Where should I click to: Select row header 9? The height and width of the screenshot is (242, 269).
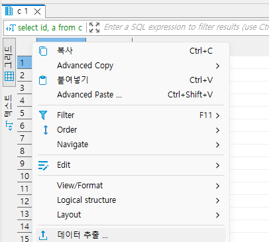(25, 163)
